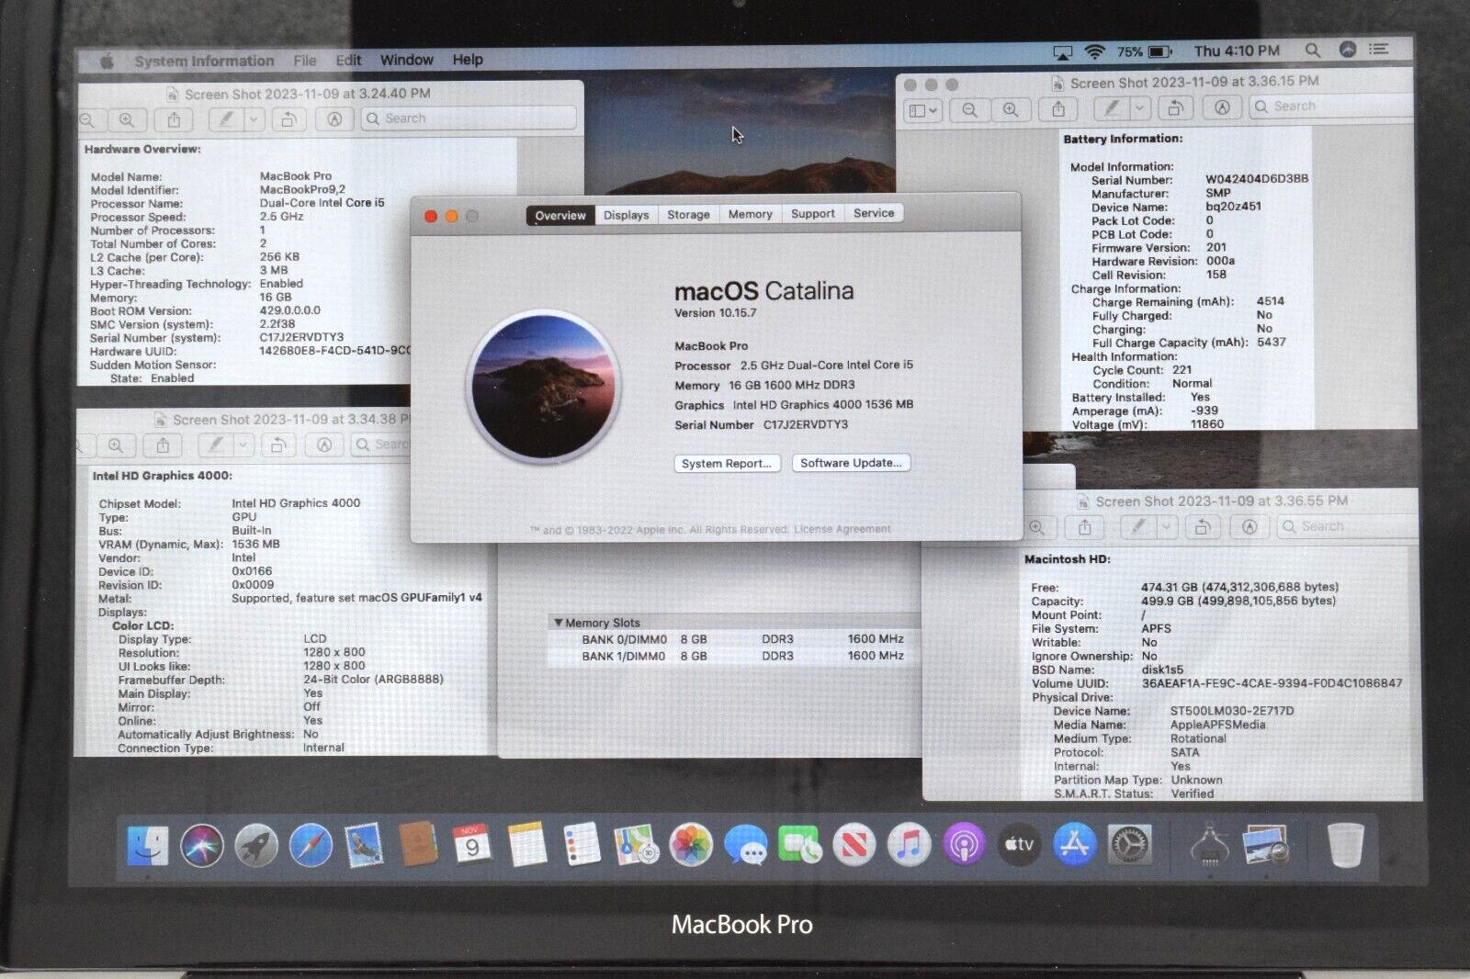Open Notes app in Dock

click(527, 845)
